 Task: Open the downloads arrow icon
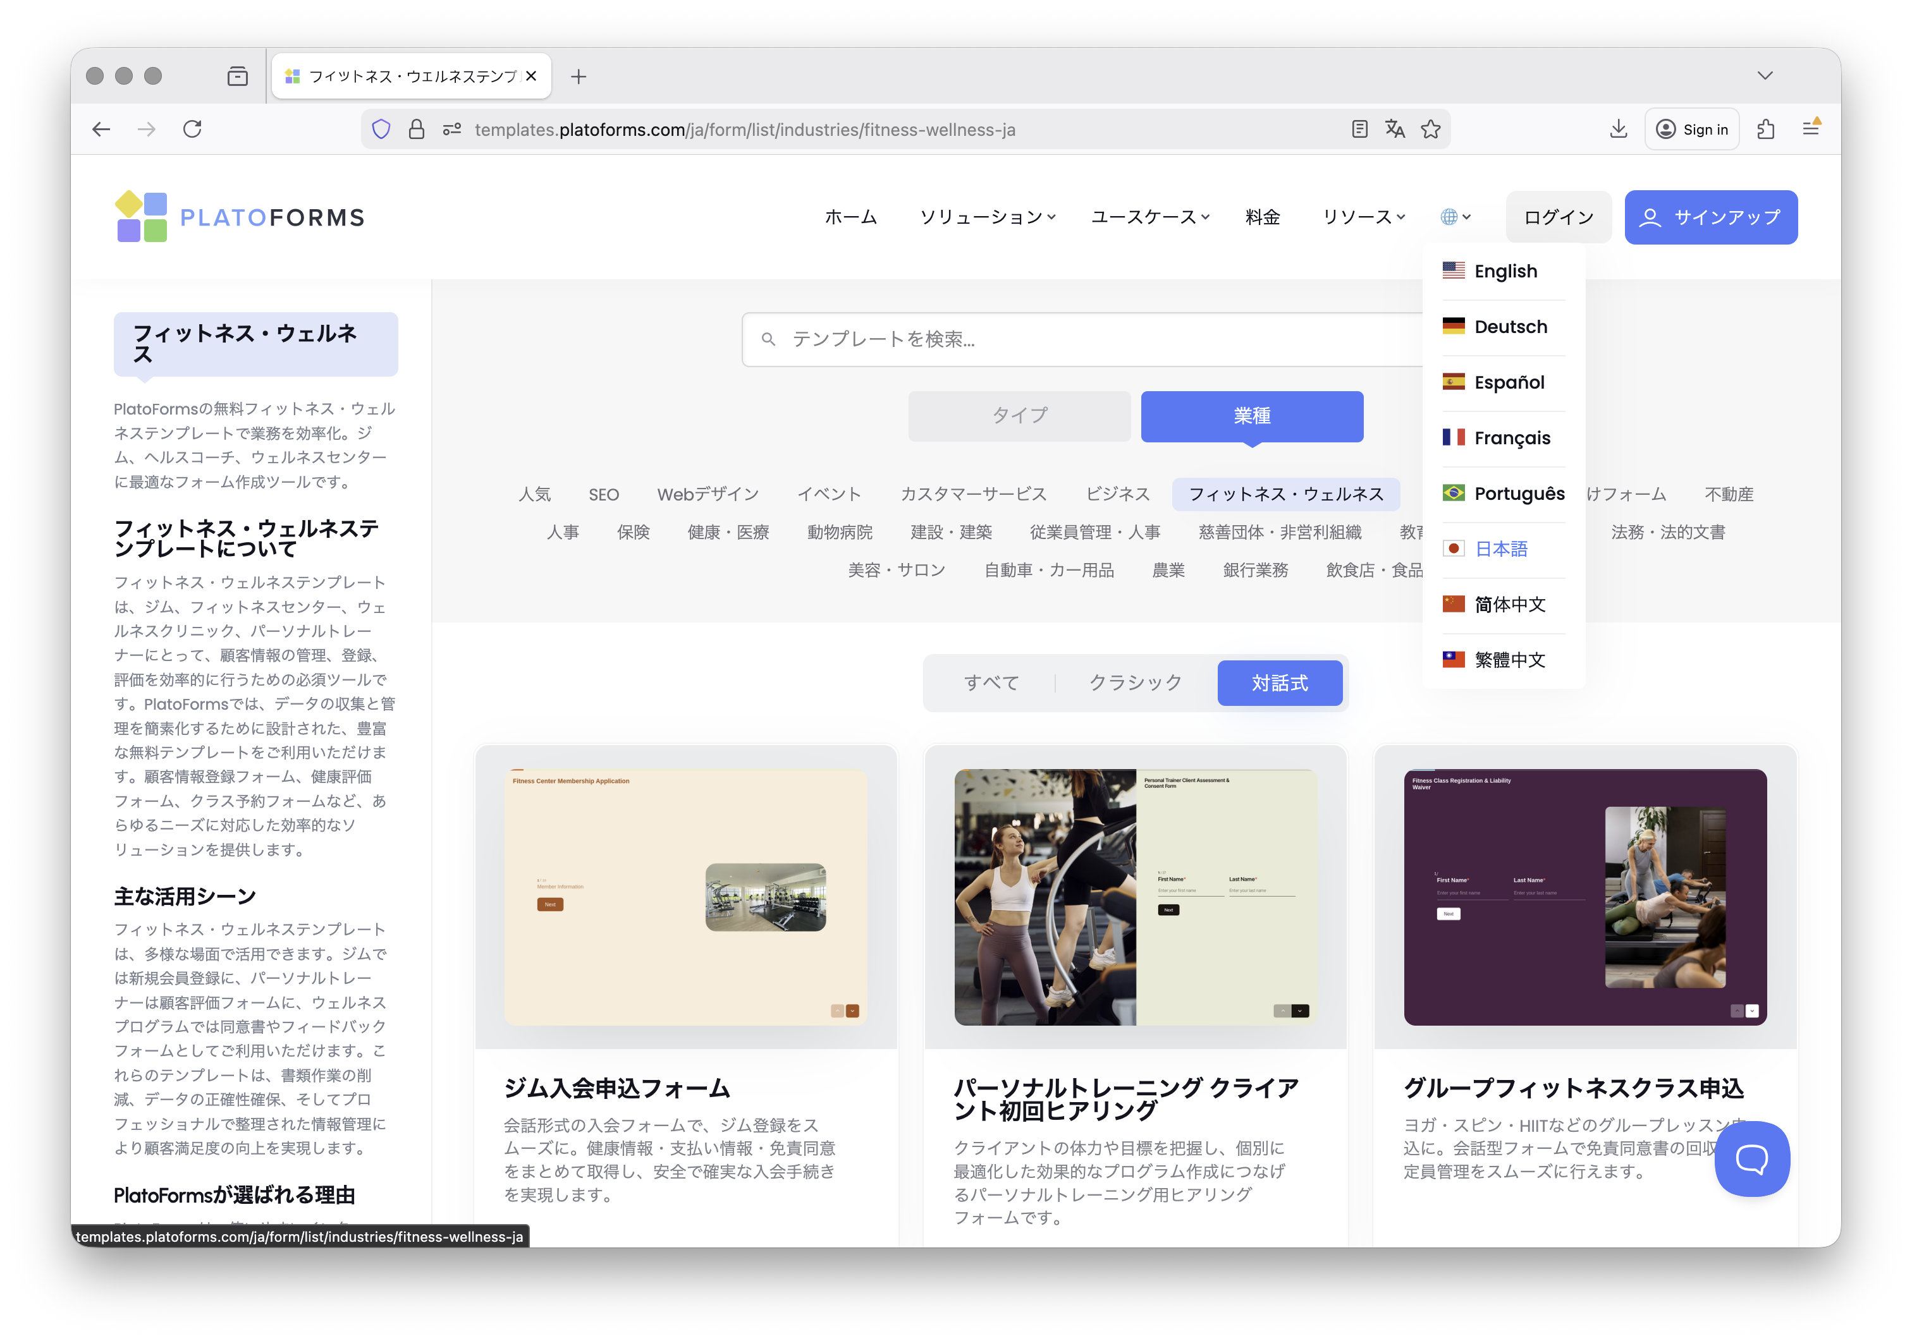(x=1618, y=129)
